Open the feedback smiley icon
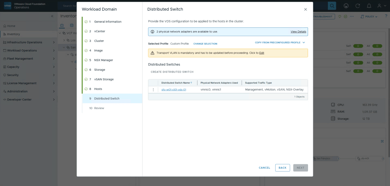The width and height of the screenshot is (390, 186). tap(346, 6)
